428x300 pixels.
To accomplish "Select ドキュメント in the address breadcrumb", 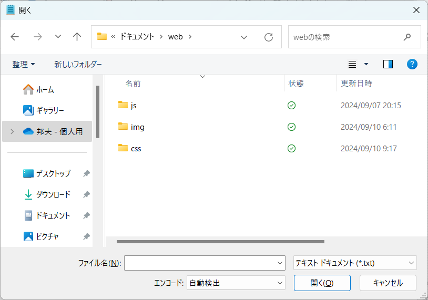I will coord(137,37).
